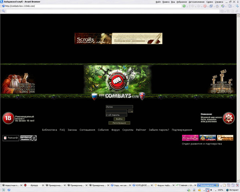Click the green Go button beside address bar
Image resolution: width=240 pixels, height=192 pixels.
(x=184, y=6)
